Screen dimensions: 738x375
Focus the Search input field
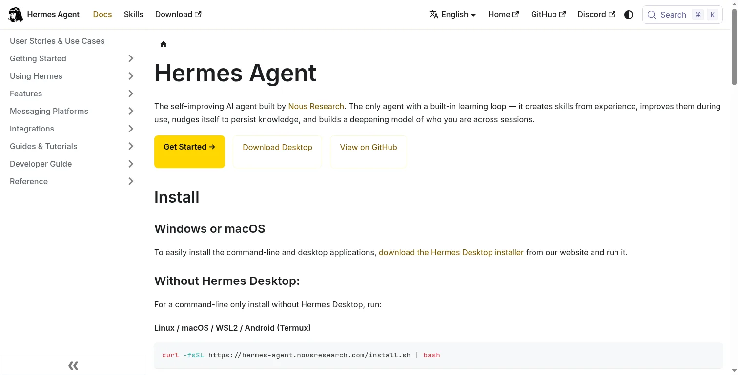point(682,15)
